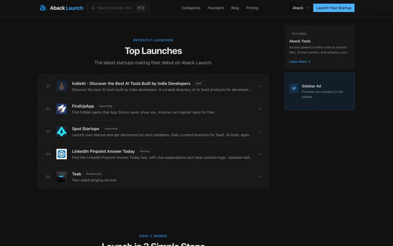Viewport: 393px width, 246px height.
Task: Open IndieAI's brain logo thumbnail
Action: point(61,86)
